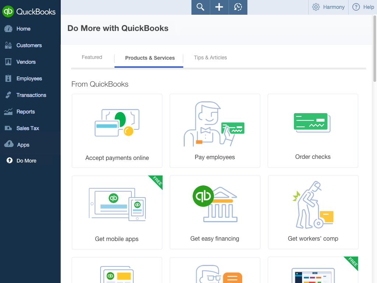Select the Home dashboard icon
377x283 pixels.
click(x=8, y=29)
